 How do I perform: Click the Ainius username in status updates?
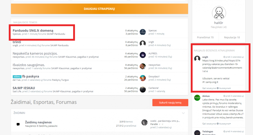click(x=206, y=96)
